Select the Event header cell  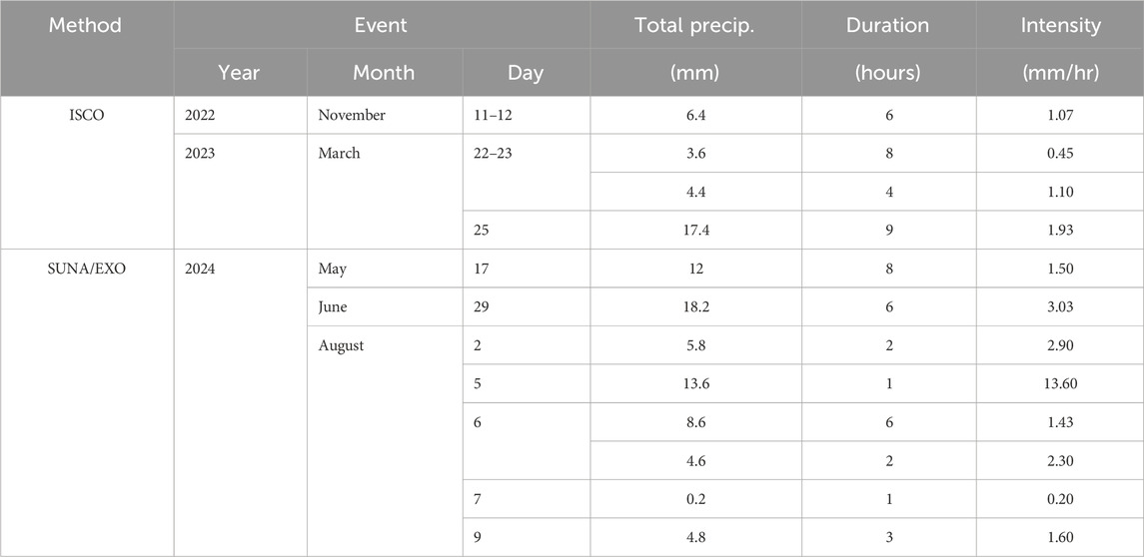(x=381, y=24)
